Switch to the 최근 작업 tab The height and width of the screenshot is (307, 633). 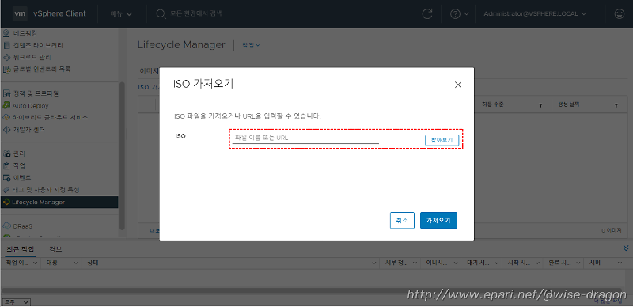click(21, 249)
